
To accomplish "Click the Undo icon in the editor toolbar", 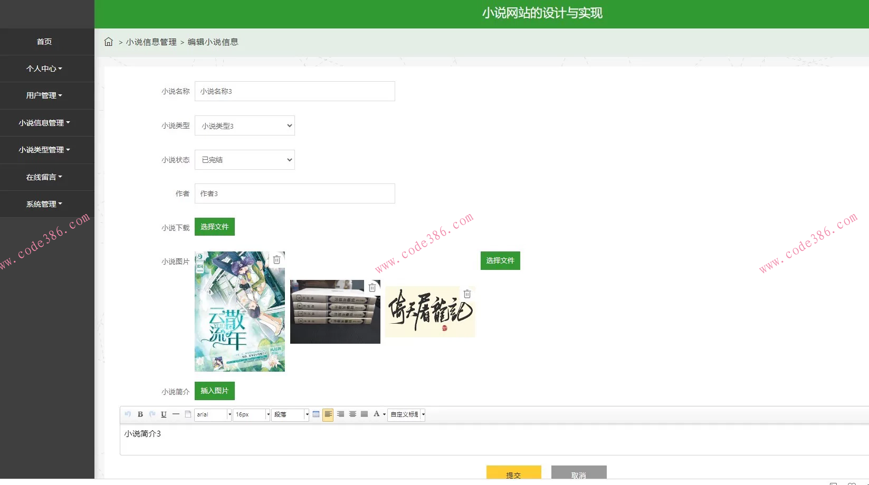I will [x=127, y=414].
